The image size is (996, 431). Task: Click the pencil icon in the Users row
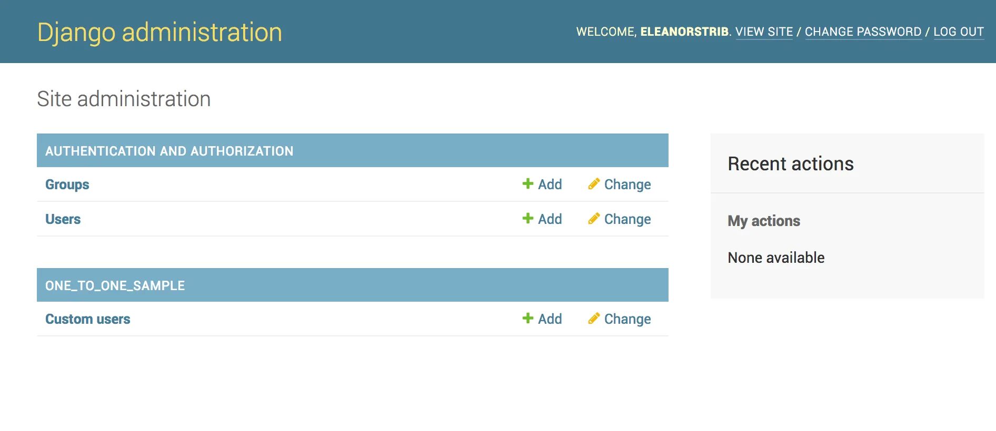pyautogui.click(x=594, y=218)
